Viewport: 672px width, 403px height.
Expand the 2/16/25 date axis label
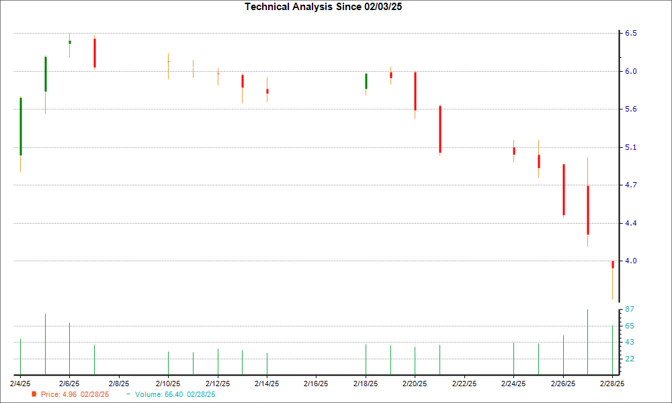pos(314,384)
